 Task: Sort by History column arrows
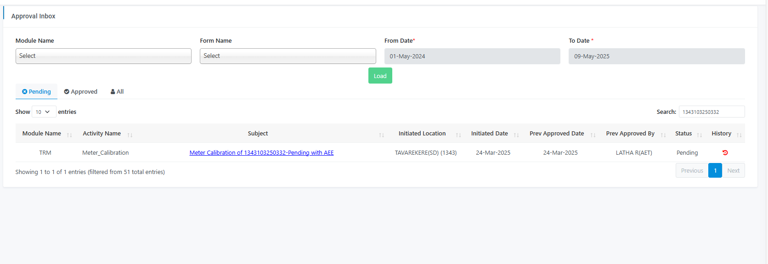pos(739,135)
